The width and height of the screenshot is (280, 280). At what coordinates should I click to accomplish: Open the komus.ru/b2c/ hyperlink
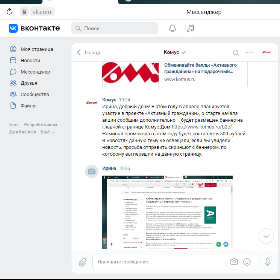202,127
